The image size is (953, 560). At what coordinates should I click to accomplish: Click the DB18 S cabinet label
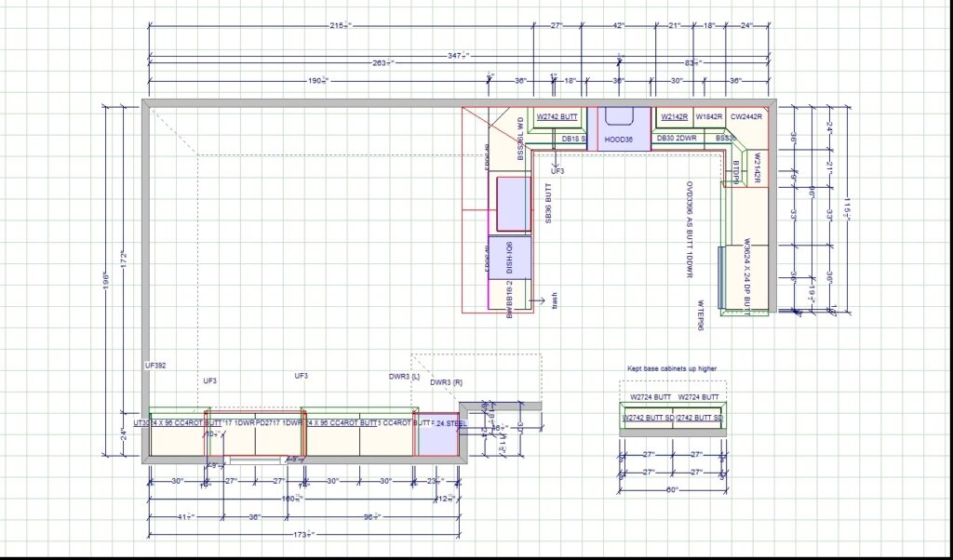tap(571, 139)
